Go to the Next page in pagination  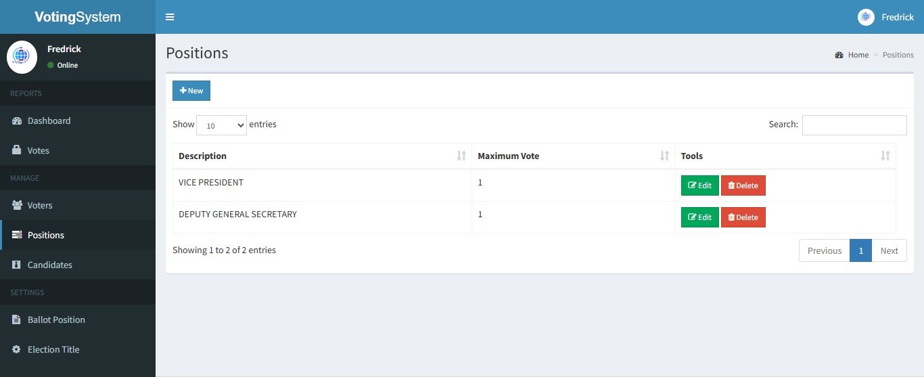click(x=889, y=250)
